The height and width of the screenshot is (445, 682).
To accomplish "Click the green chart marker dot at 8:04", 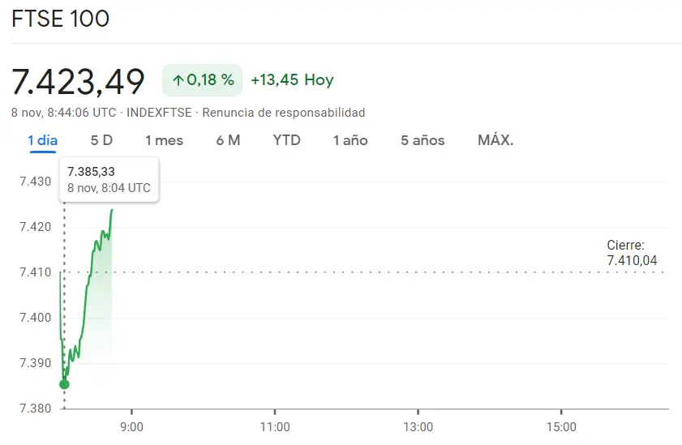I will 64,384.
